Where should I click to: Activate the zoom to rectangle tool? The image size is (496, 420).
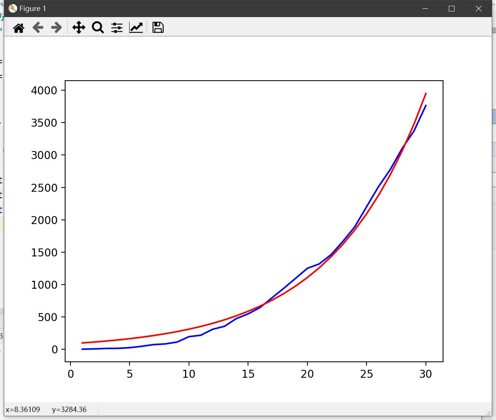coord(98,27)
